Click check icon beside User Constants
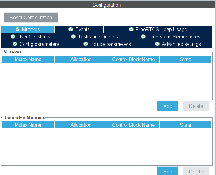This screenshot has height=175, width=216. click(13, 37)
